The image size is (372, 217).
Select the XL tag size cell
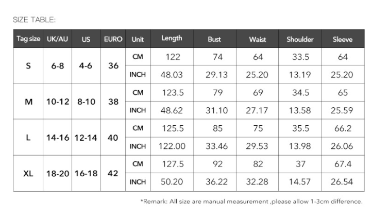point(29,173)
